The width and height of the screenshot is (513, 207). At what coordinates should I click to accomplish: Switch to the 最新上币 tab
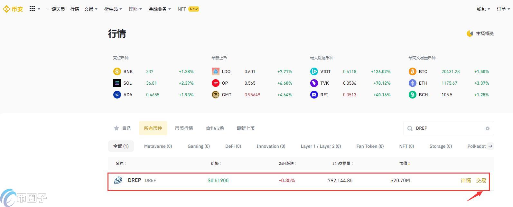pyautogui.click(x=246, y=128)
